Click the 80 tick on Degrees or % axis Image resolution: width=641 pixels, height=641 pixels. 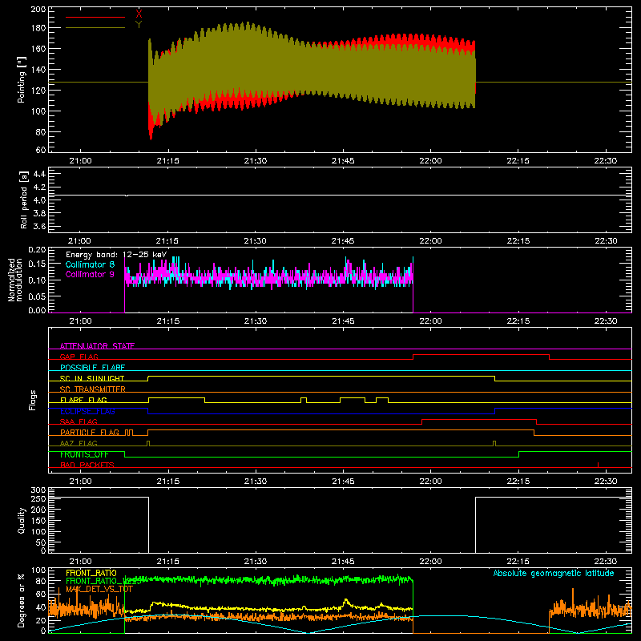[x=41, y=581]
